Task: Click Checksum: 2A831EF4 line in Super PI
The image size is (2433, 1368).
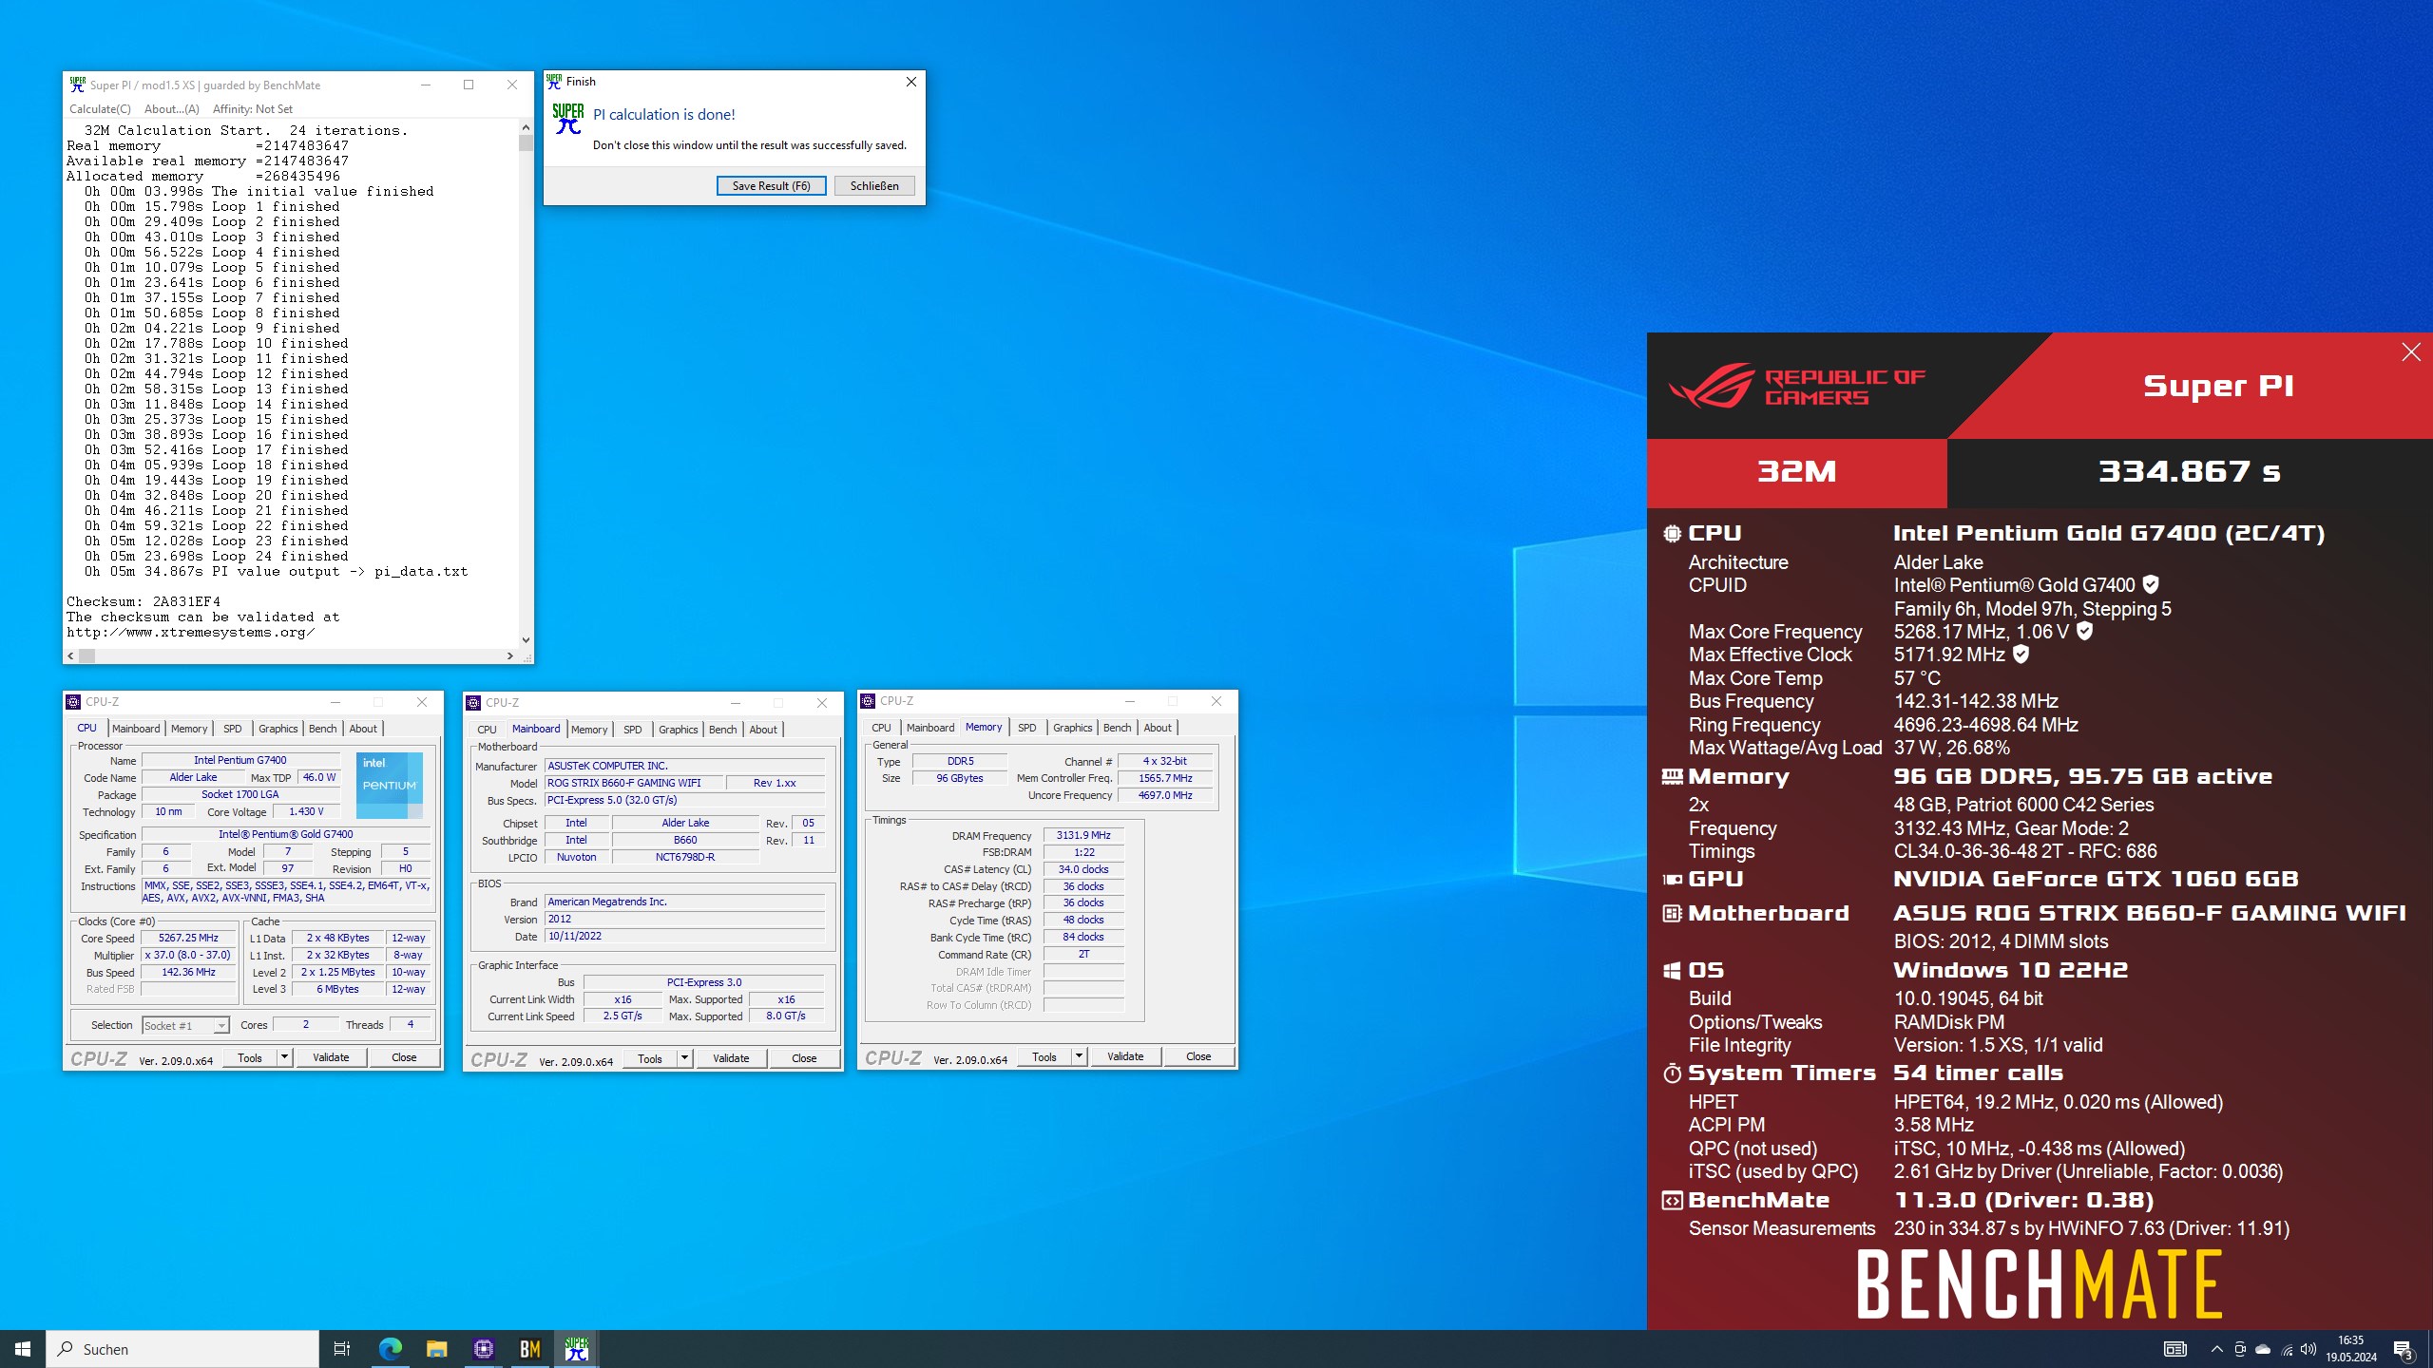Action: [x=144, y=602]
